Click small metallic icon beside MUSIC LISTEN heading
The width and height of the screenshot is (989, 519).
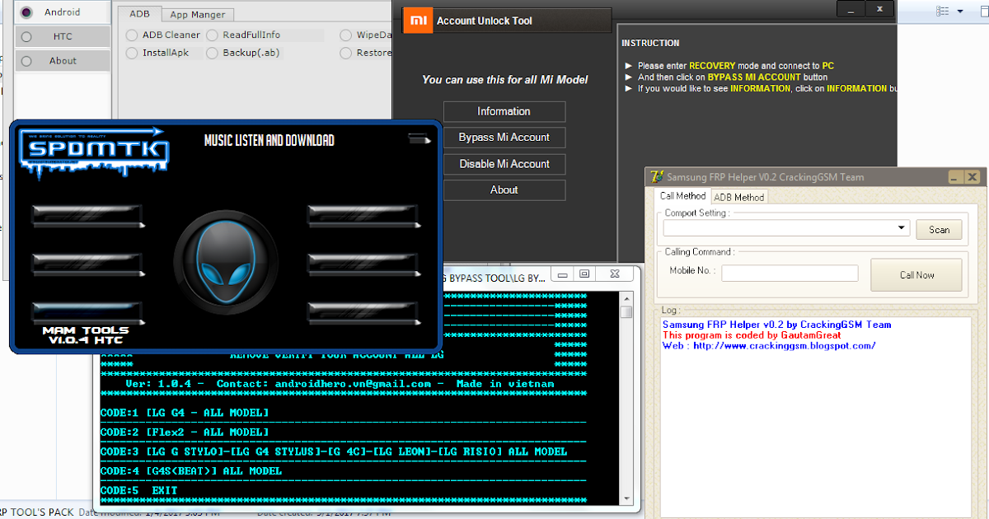pyautogui.click(x=420, y=140)
